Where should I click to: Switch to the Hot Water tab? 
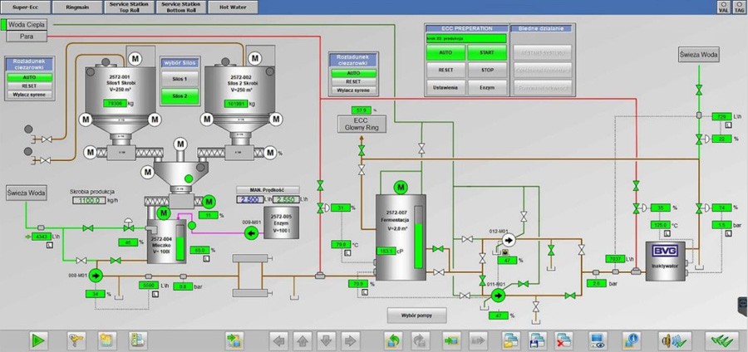[x=234, y=7]
